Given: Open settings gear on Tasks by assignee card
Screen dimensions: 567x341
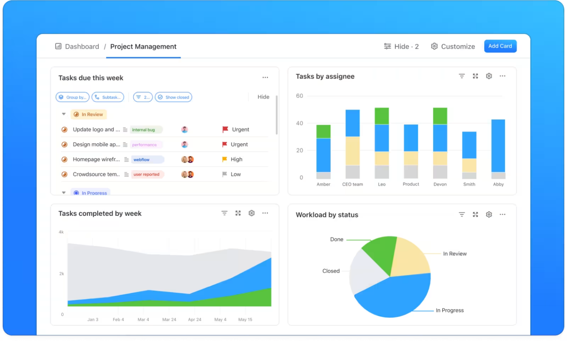Looking at the screenshot, I should 489,76.
